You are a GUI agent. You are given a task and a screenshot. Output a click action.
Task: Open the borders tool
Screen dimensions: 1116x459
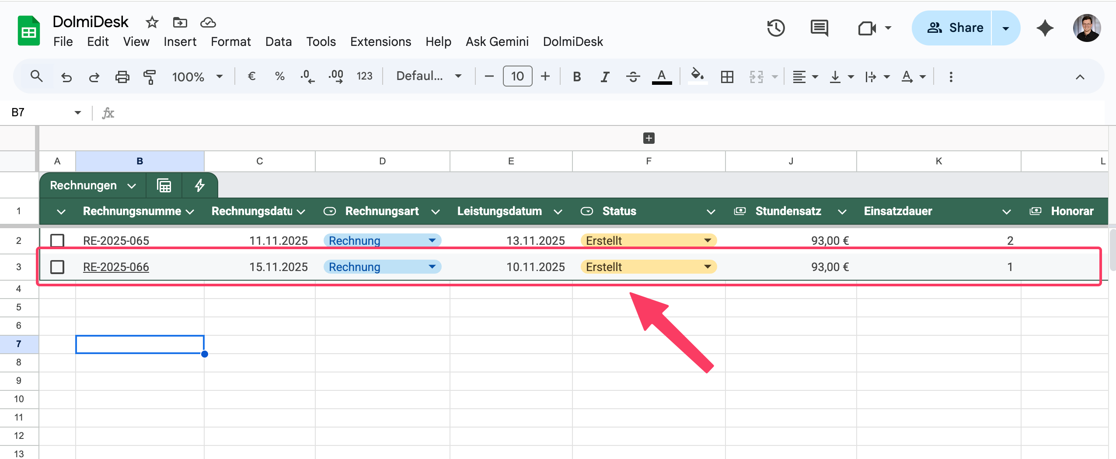(727, 76)
